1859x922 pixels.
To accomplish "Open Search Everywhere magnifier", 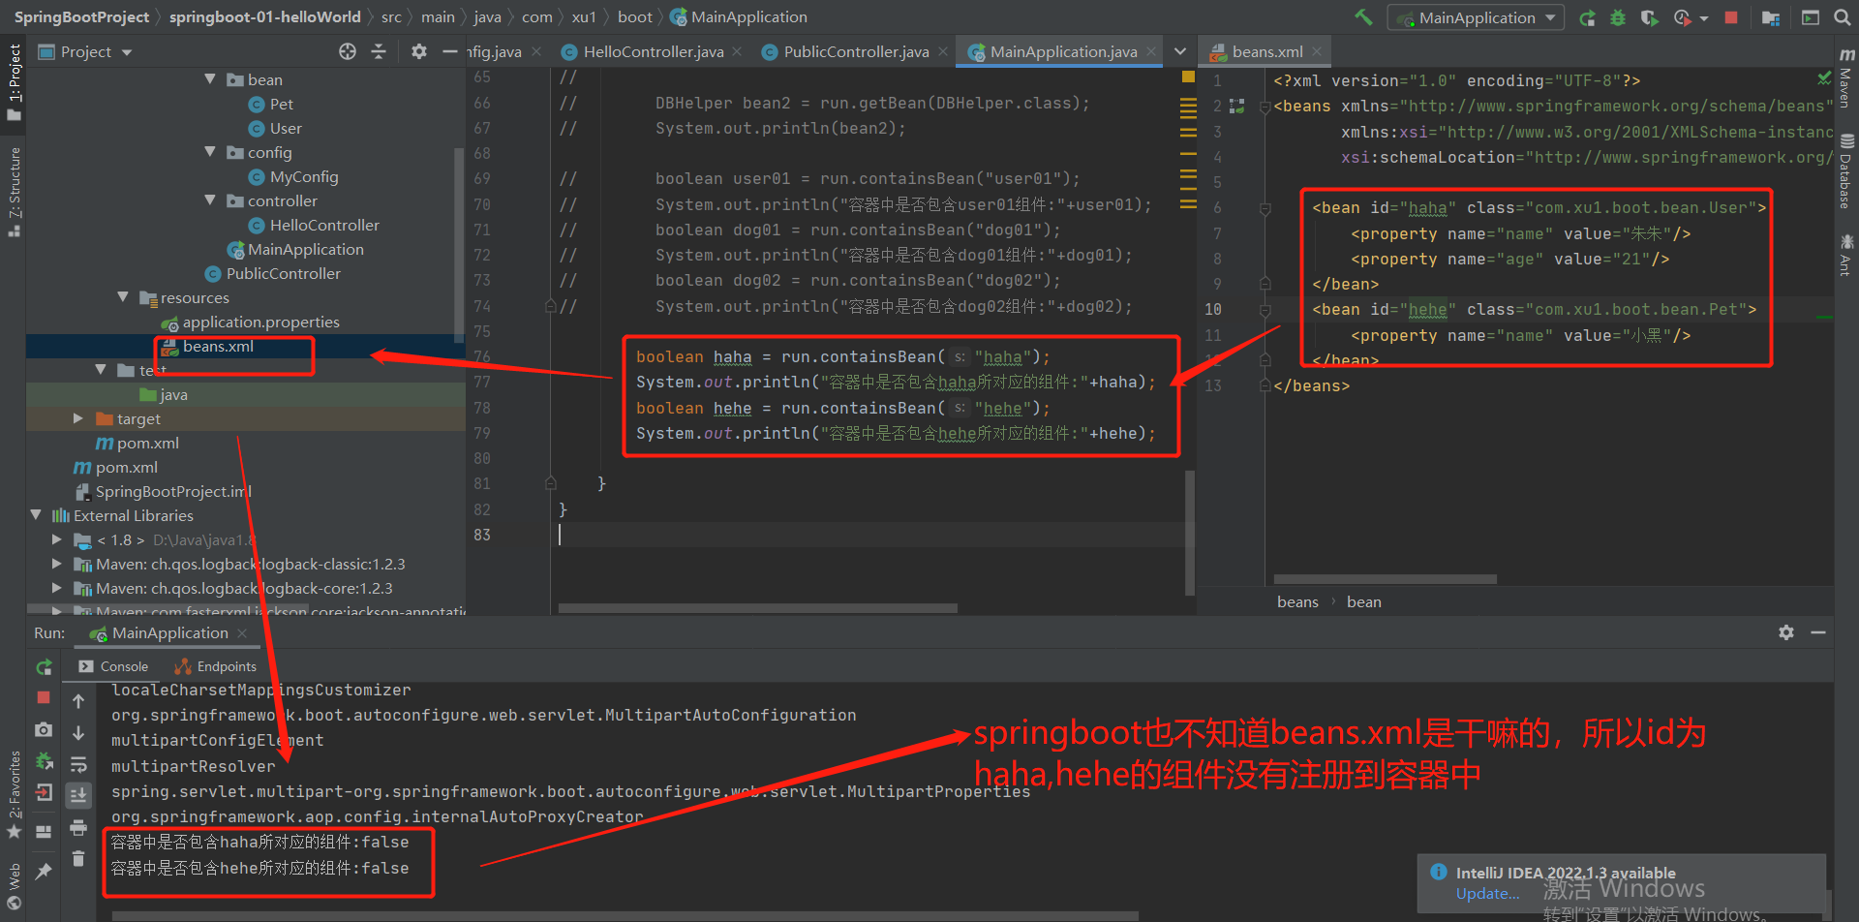I will click(x=1842, y=17).
